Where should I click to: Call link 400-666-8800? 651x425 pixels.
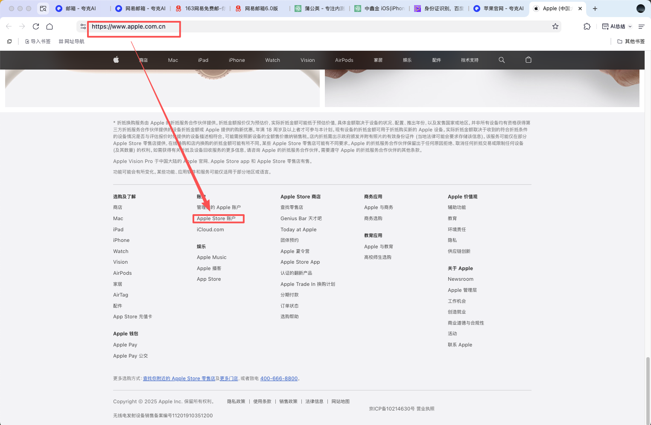coord(279,378)
